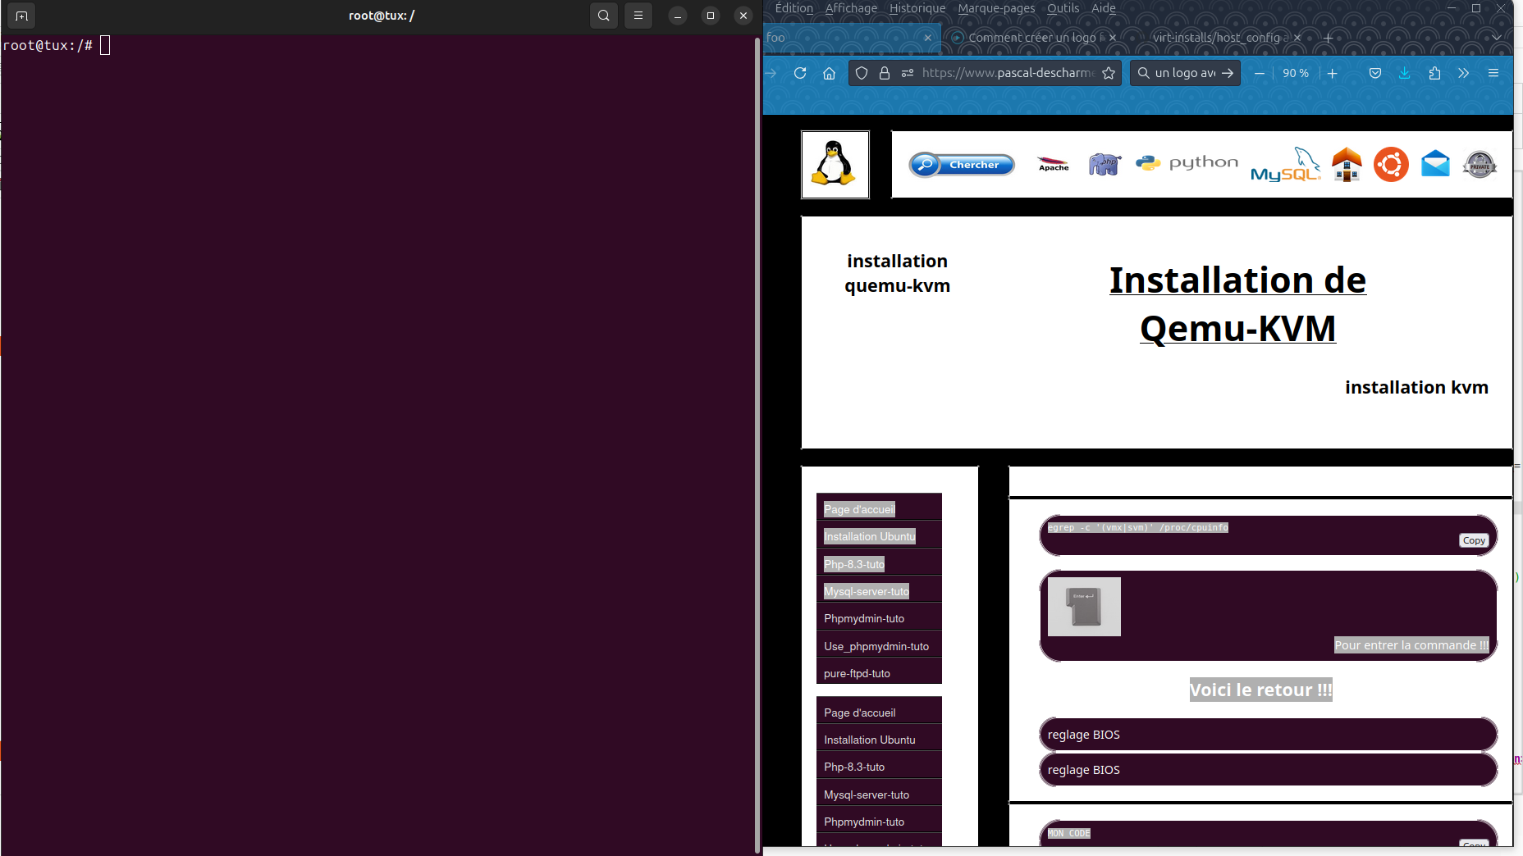The height and width of the screenshot is (856, 1523).
Task: Bookmark this page with the star
Action: [x=1109, y=73]
